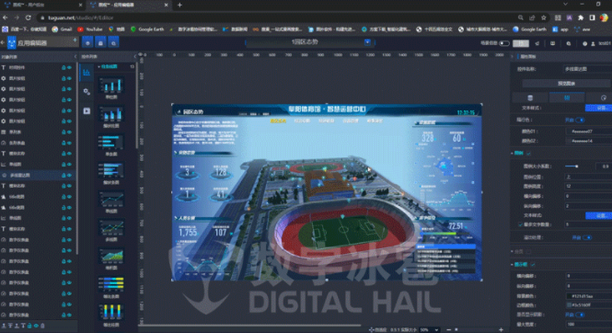Image resolution: width=612 pixels, height=333 pixels.
Task: Click the lock icon in the bottom layer toolbar
Action: (x=29, y=326)
